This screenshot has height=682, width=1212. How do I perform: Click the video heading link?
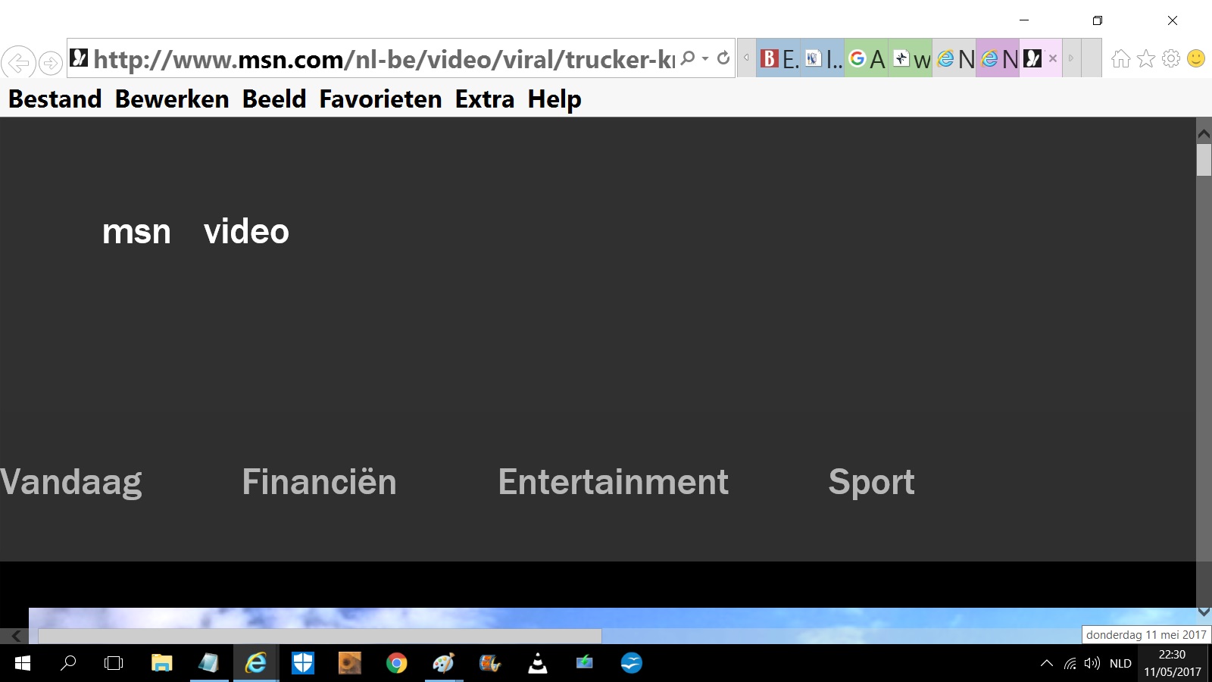point(246,231)
